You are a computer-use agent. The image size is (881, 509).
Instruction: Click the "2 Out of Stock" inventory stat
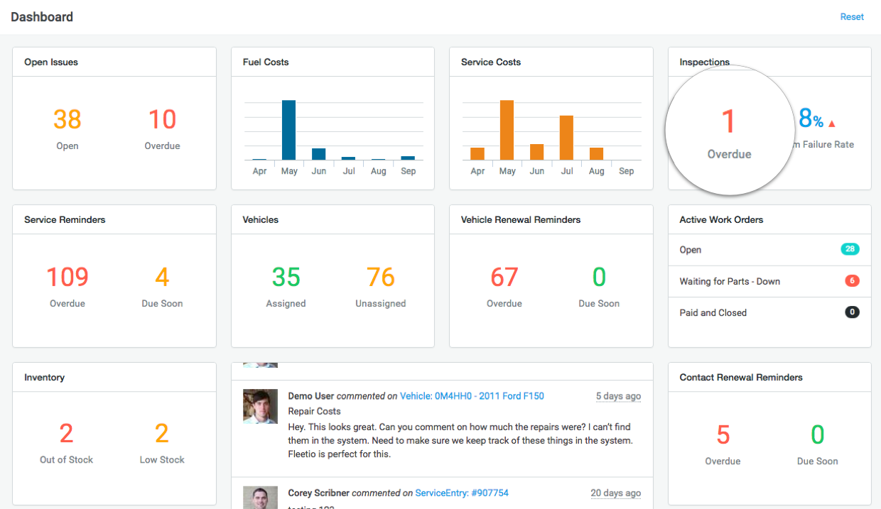pyautogui.click(x=66, y=434)
